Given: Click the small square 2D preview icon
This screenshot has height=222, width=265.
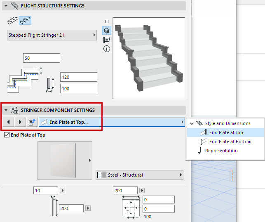Looking at the screenshot, I should click(107, 21).
